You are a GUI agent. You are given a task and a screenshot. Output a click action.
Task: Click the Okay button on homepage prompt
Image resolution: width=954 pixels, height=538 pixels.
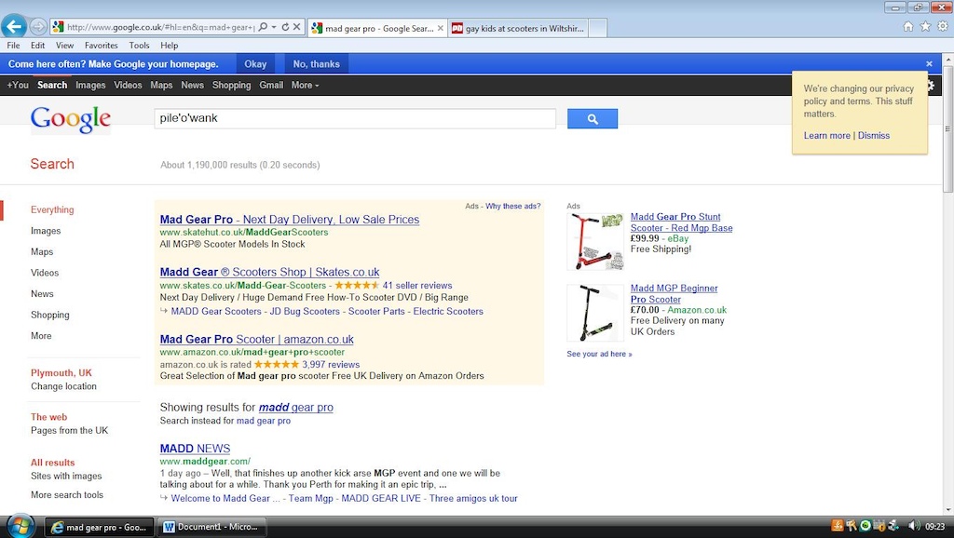pyautogui.click(x=255, y=64)
